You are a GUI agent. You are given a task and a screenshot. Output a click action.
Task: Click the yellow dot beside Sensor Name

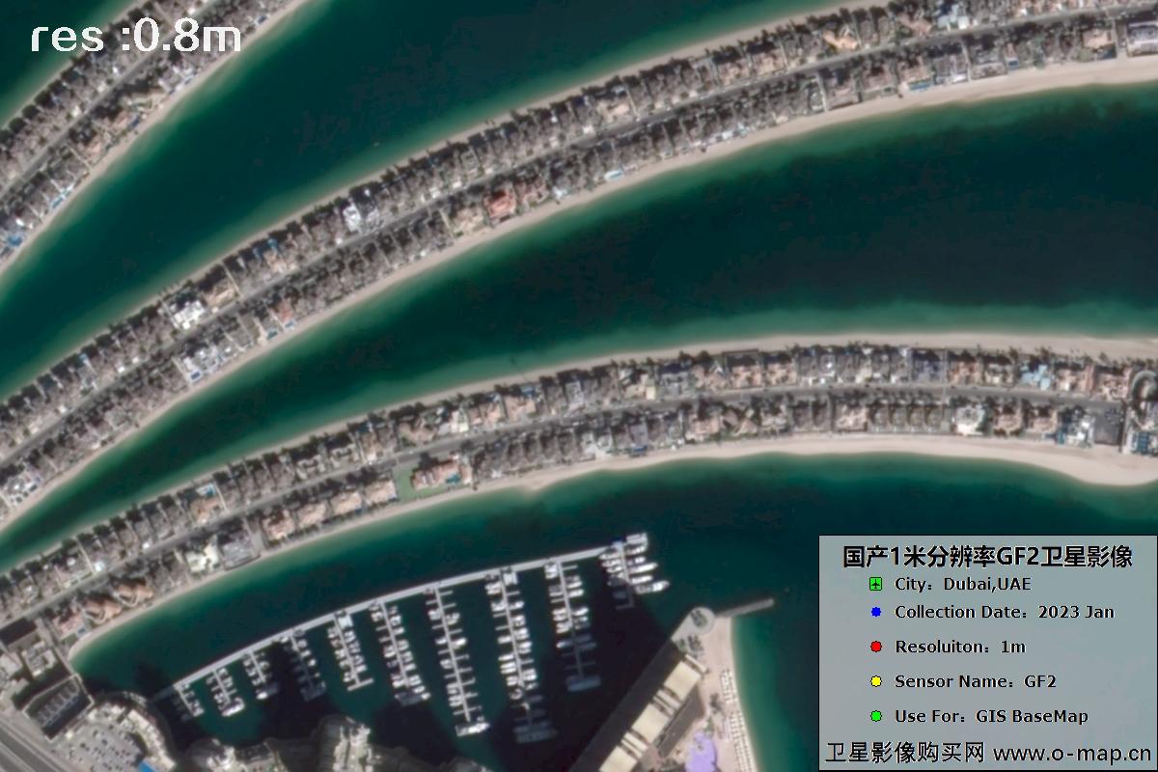coord(875,682)
